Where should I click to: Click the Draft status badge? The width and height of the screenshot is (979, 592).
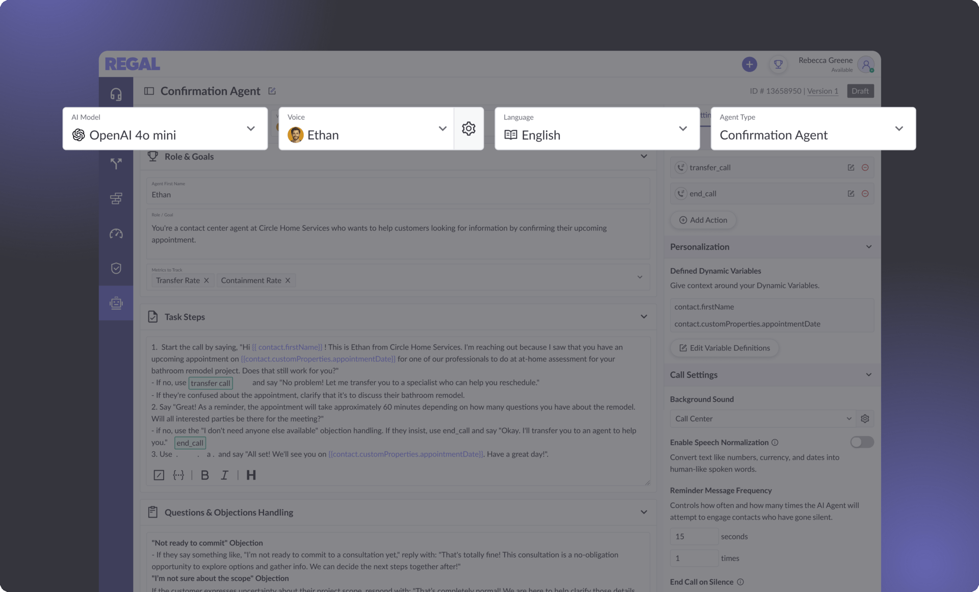tap(860, 91)
